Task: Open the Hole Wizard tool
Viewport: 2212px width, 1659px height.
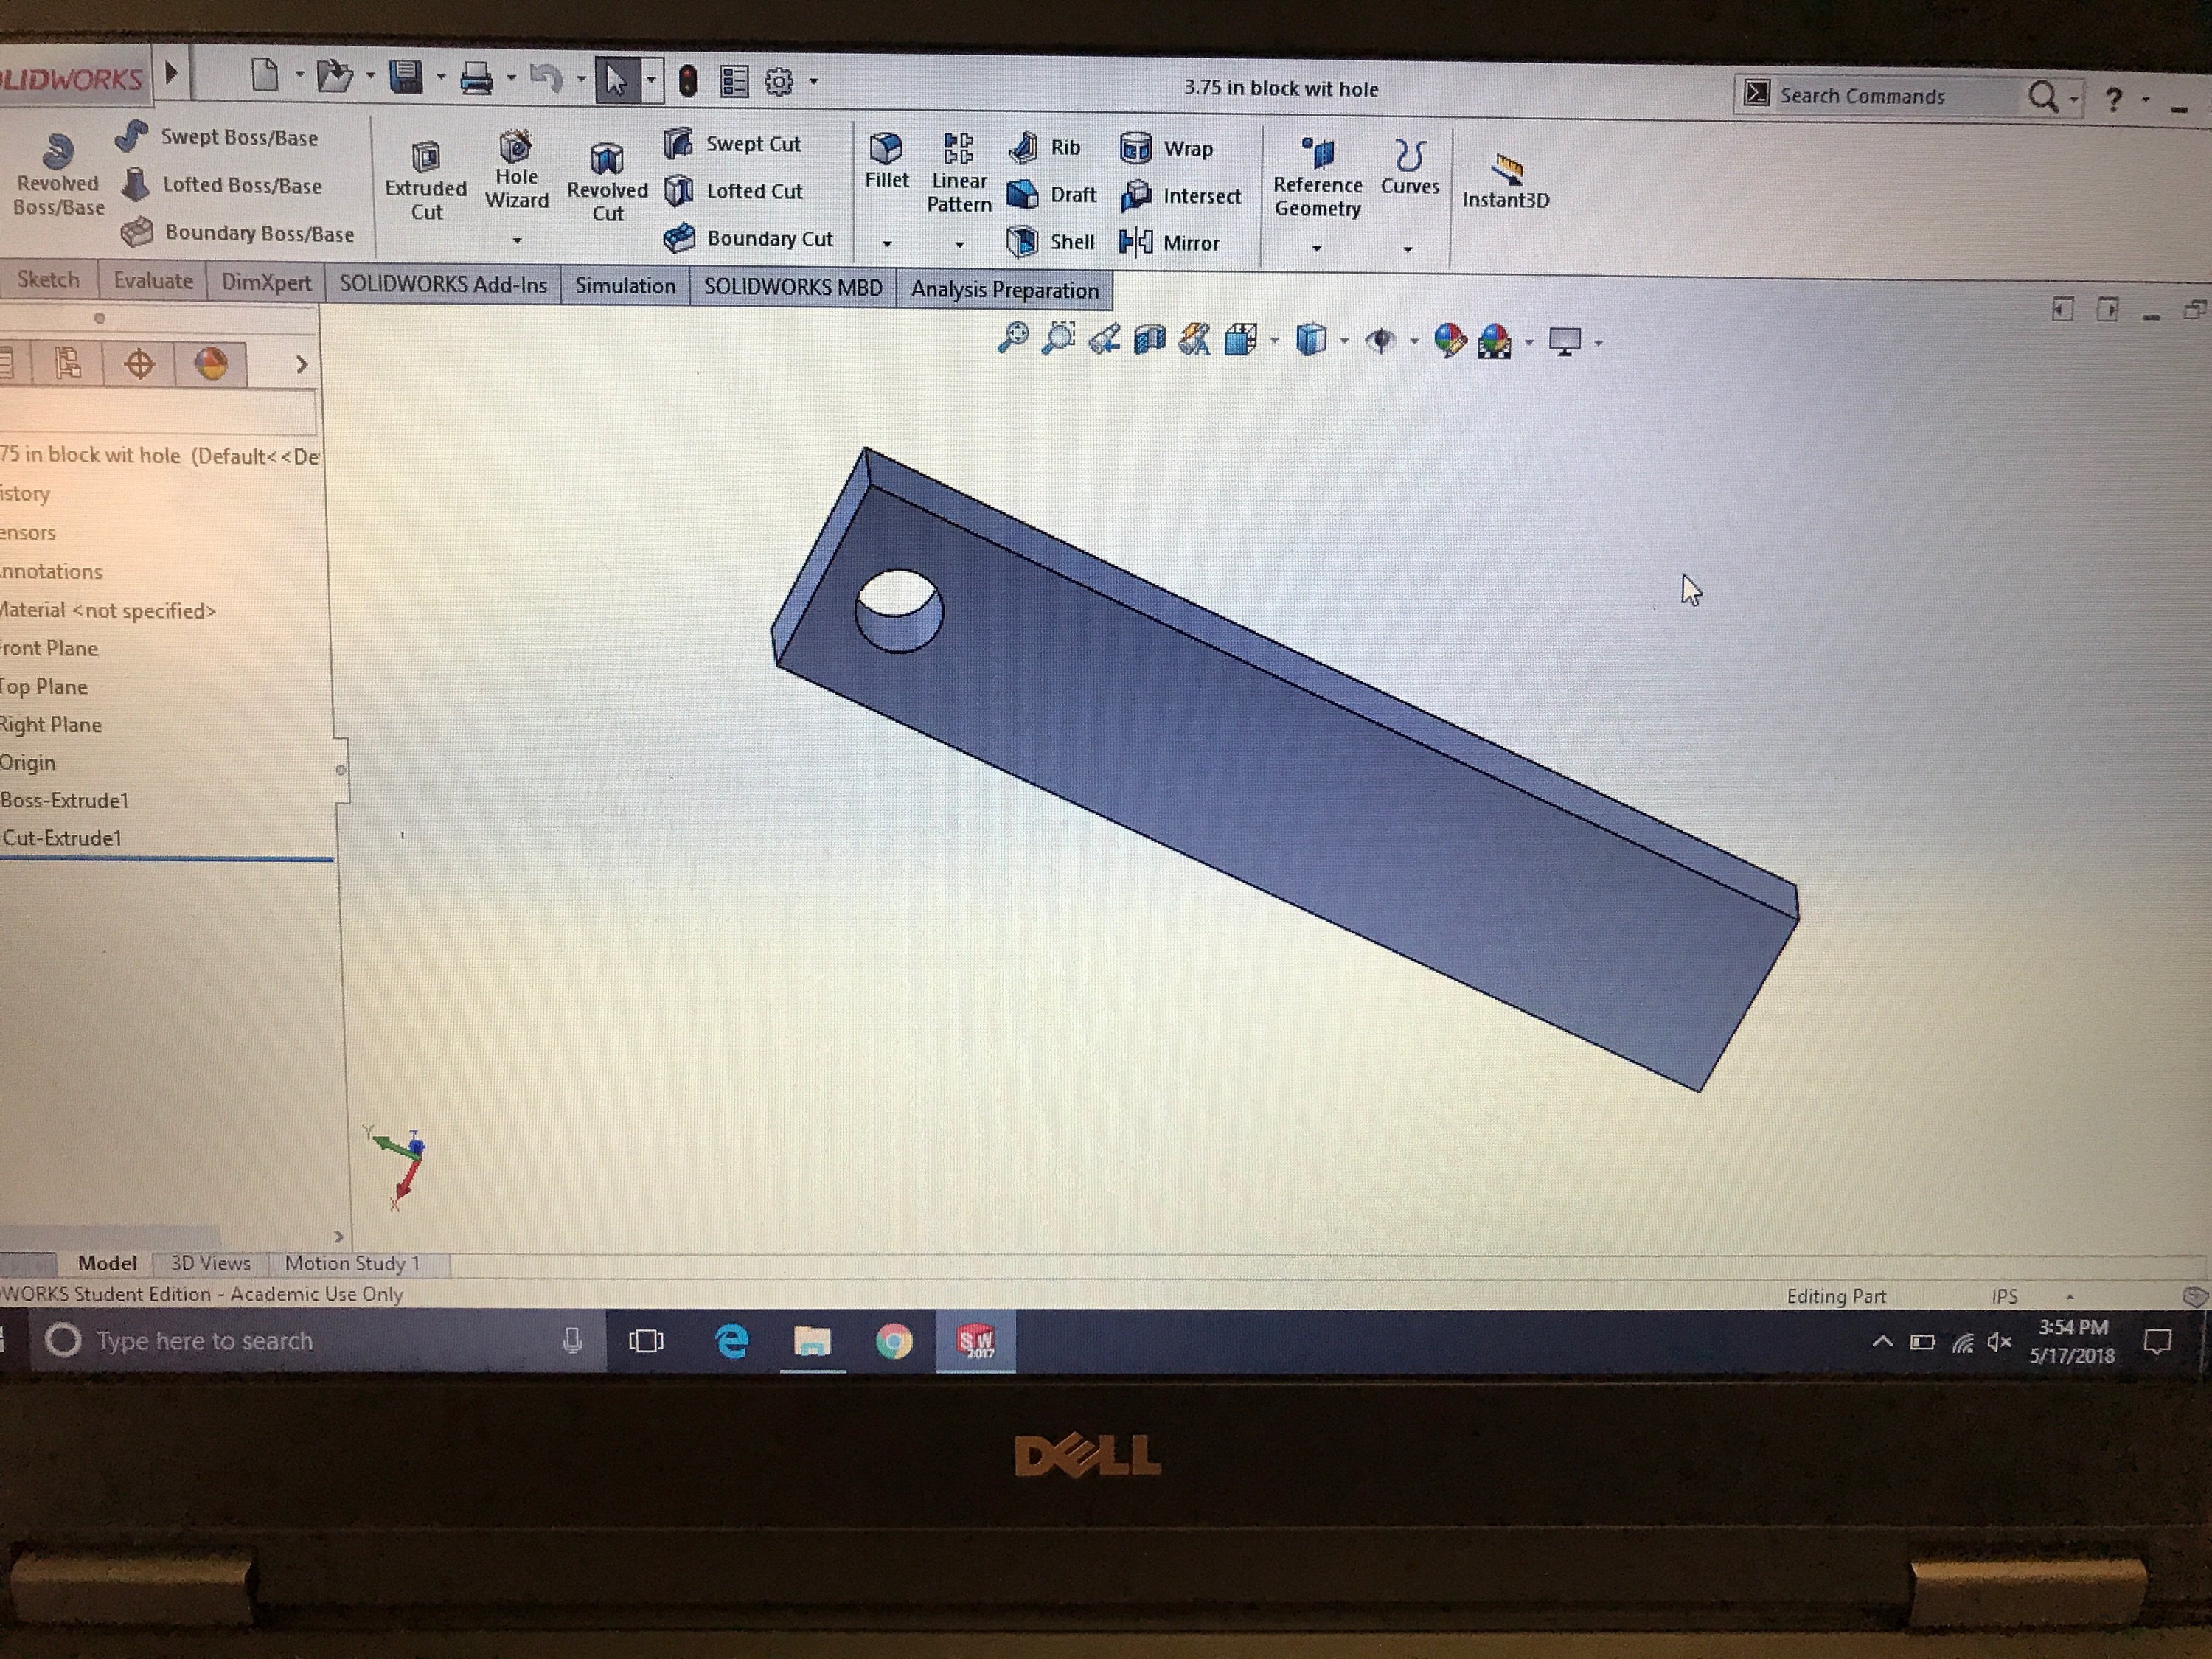Action: pos(516,148)
